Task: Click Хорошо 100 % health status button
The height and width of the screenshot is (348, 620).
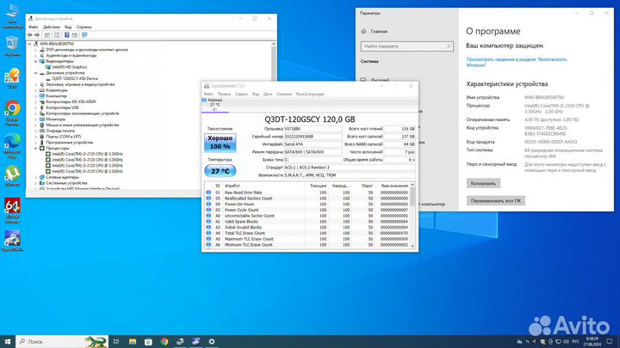Action: (x=220, y=143)
